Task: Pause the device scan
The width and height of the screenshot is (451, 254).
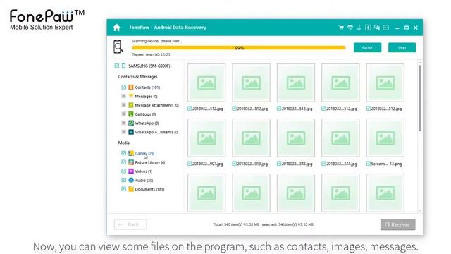Action: [368, 48]
